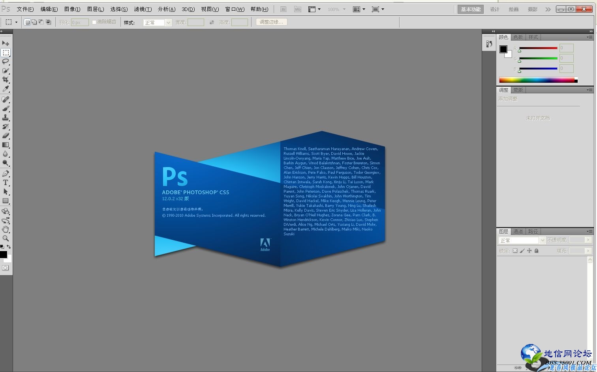Toggle lock position in Layers panel
Image resolution: width=597 pixels, height=372 pixels.
pyautogui.click(x=529, y=251)
